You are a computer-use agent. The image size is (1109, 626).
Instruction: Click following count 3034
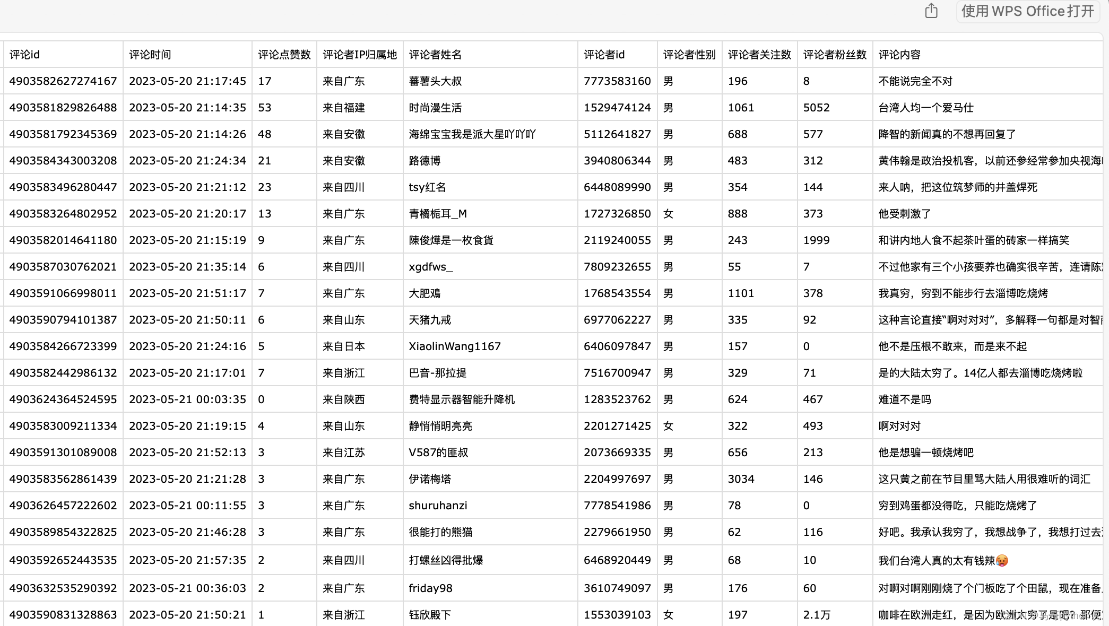(741, 479)
